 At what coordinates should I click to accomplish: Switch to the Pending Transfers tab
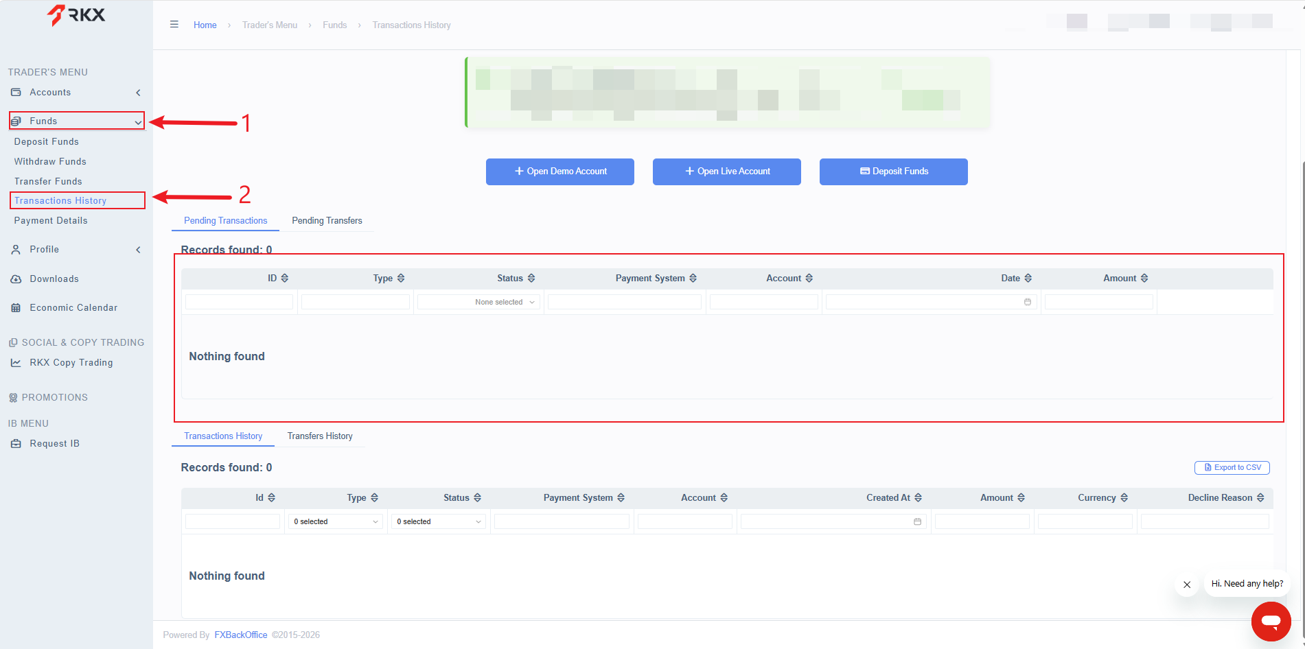pyautogui.click(x=327, y=220)
